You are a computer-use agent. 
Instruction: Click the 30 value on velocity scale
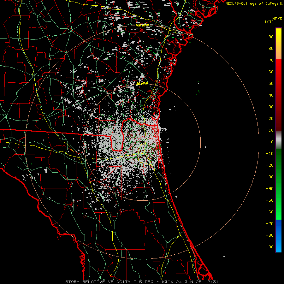click(271, 107)
